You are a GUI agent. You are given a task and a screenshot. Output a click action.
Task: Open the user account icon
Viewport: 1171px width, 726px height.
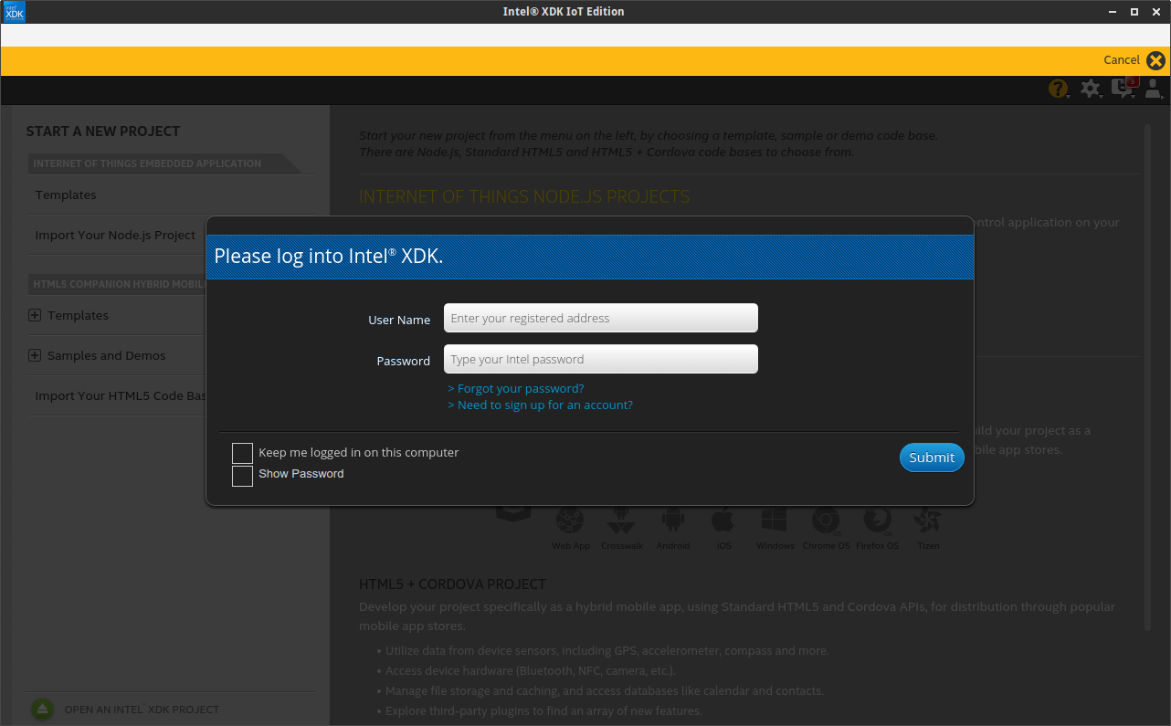[x=1154, y=89]
